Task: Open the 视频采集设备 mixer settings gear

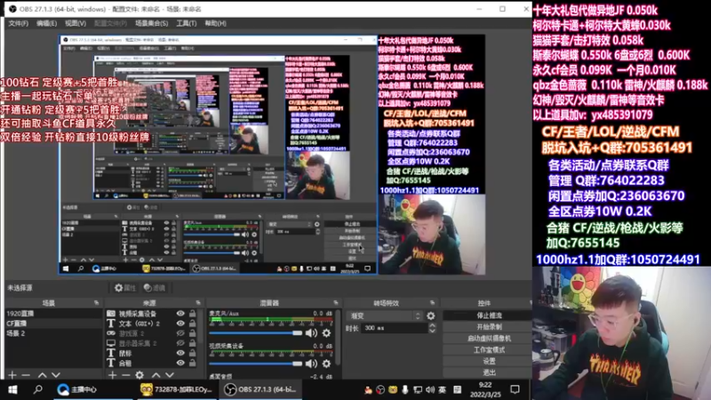Action: (326, 364)
